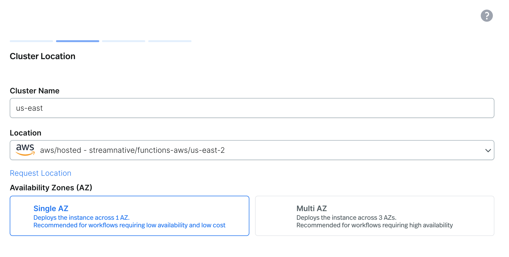Image resolution: width=509 pixels, height=257 pixels.
Task: Select the Single AZ option title
Action: tap(51, 208)
